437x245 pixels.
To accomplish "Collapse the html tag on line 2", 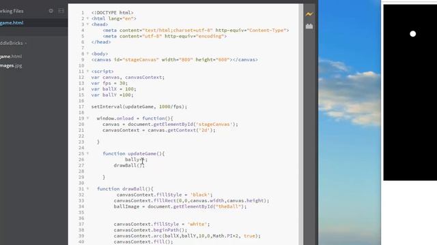I will tap(87, 18).
